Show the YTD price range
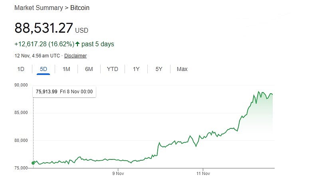The image size is (315, 177). pyautogui.click(x=112, y=69)
